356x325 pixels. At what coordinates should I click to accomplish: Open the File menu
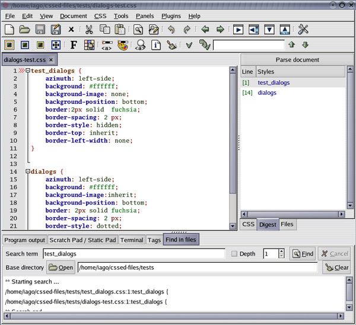coord(10,16)
